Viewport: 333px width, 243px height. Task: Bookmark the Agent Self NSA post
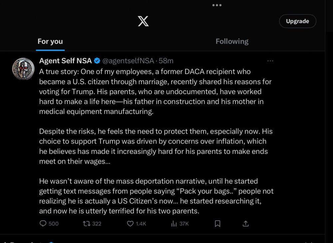pyautogui.click(x=217, y=224)
